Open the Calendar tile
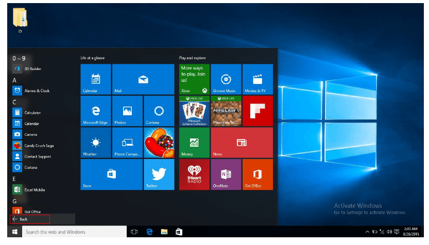 pyautogui.click(x=96, y=79)
